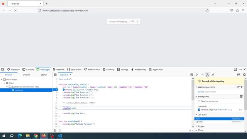Switch to the Search tab
This screenshot has height=139, width=247.
coord(44,75)
